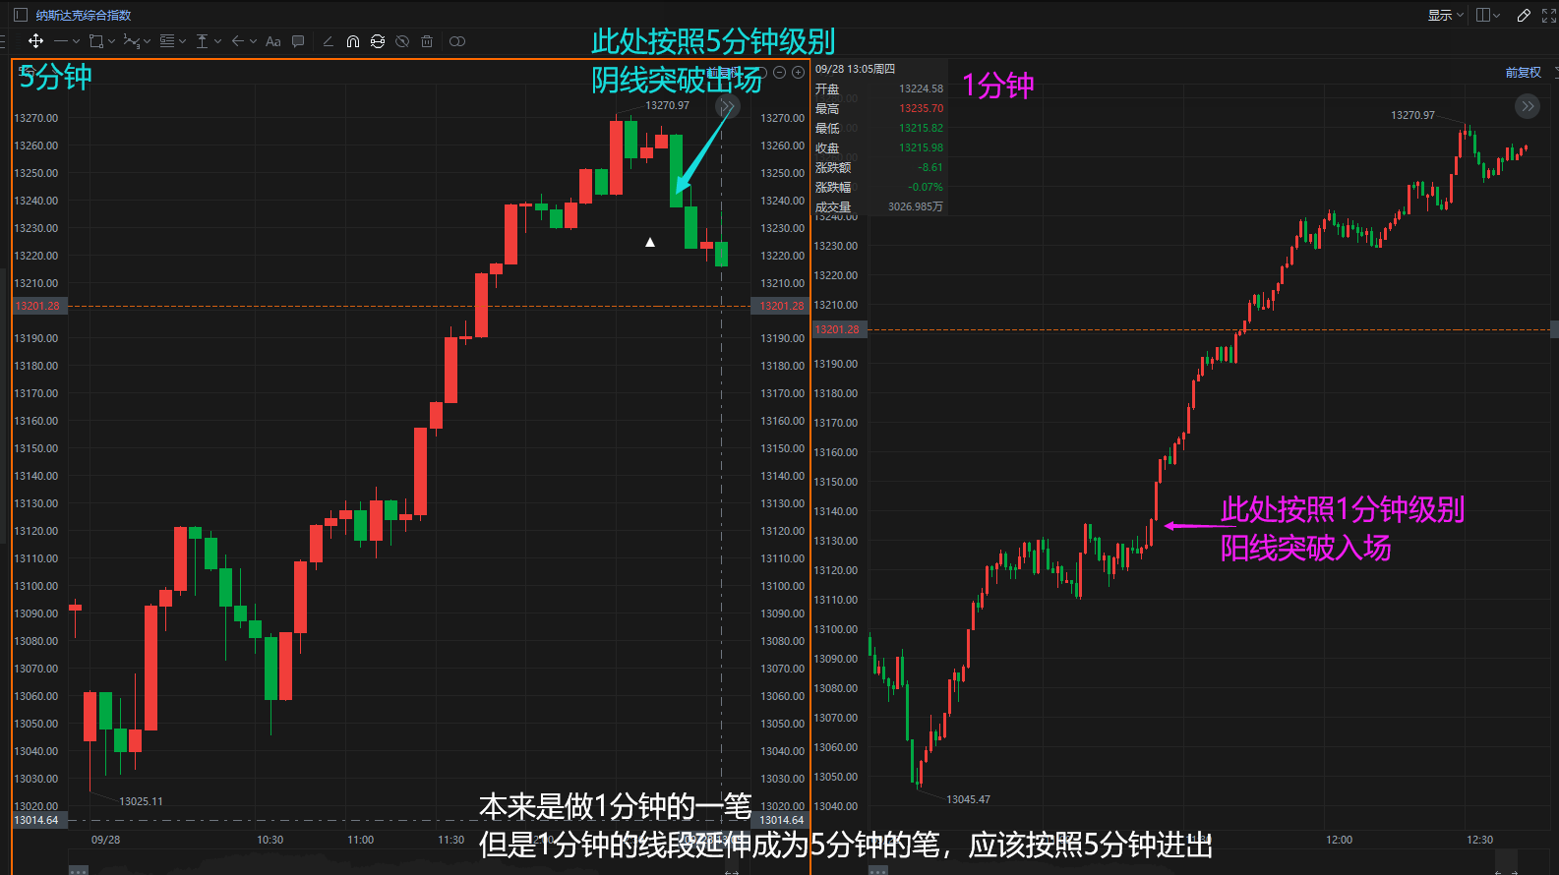
Task: Zoom out with 5-minute chart minus icon
Action: [780, 73]
